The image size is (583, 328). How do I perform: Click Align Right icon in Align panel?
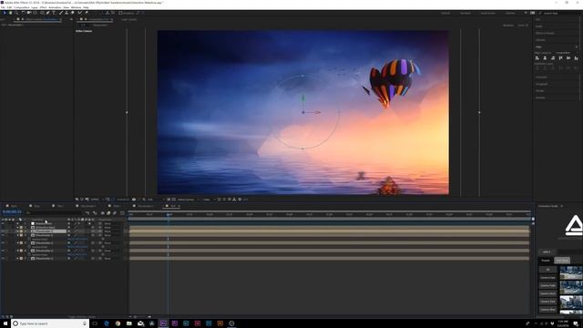pos(553,58)
